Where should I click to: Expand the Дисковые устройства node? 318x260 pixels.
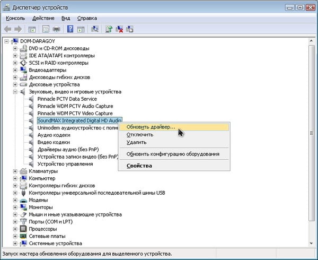[15, 84]
